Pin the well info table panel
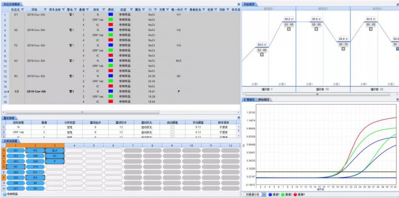Viewport: 399px width, 198px height. click(x=238, y=4)
